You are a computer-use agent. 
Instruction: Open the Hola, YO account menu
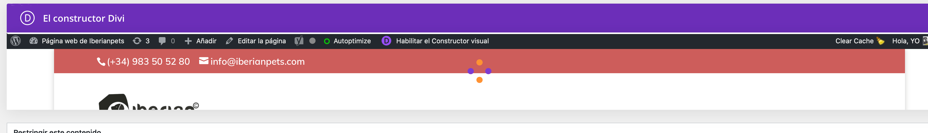(905, 41)
